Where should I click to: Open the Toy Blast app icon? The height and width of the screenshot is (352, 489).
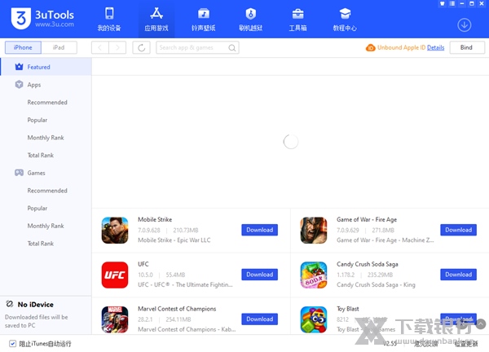[x=314, y=319]
